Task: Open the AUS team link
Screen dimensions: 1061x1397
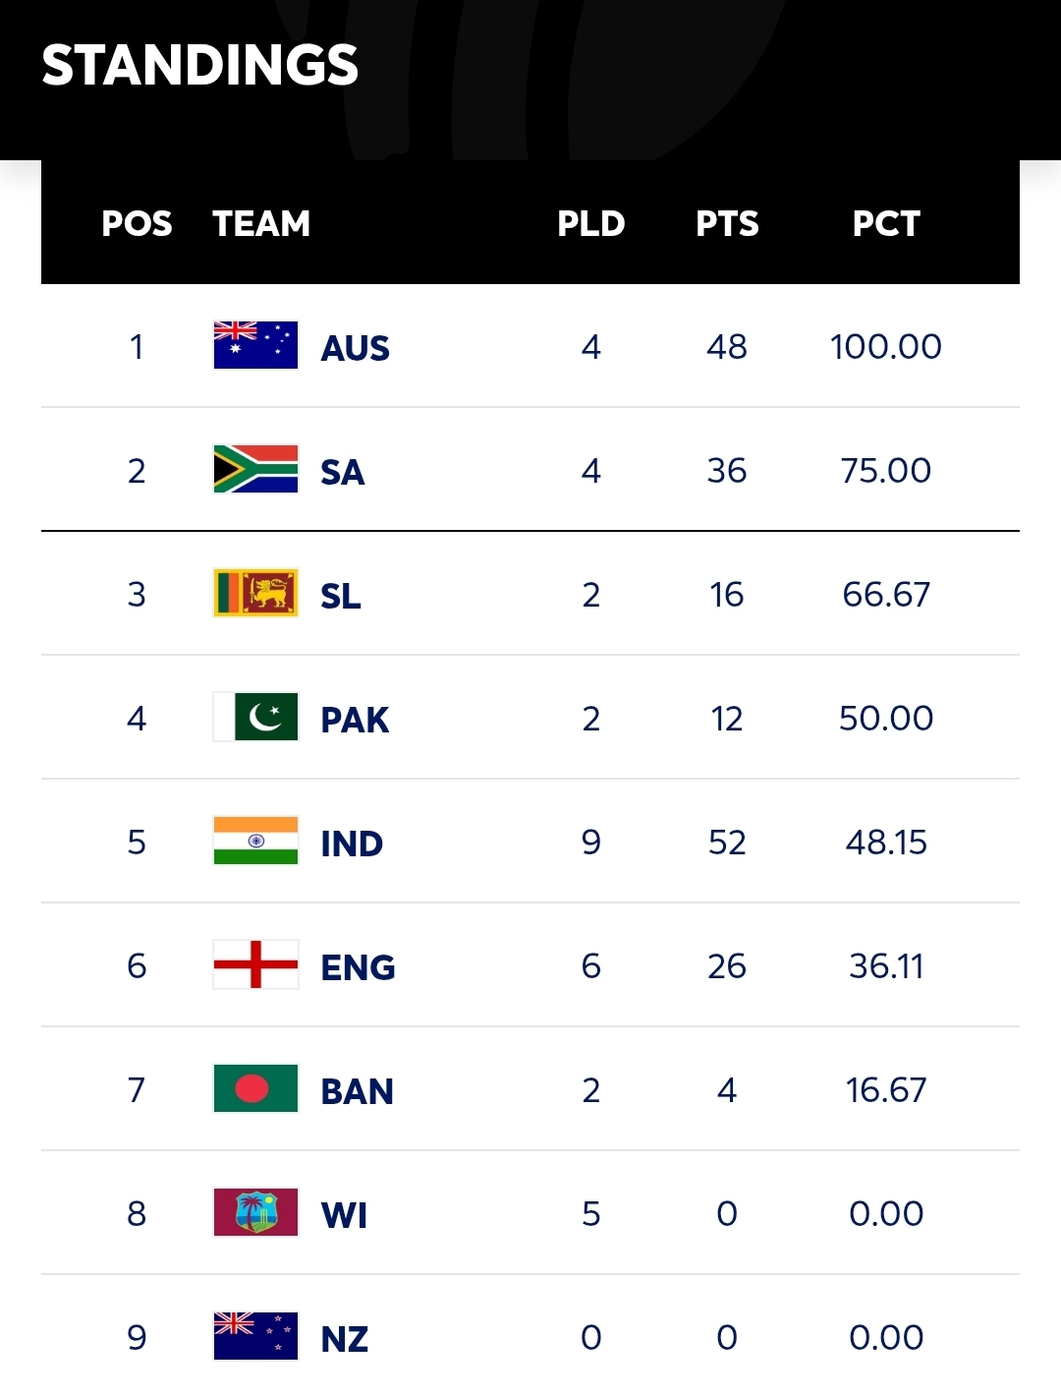Action: [x=355, y=348]
